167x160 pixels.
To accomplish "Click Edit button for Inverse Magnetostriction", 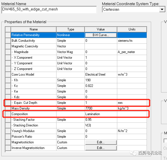I will pyautogui.click(x=101, y=148).
